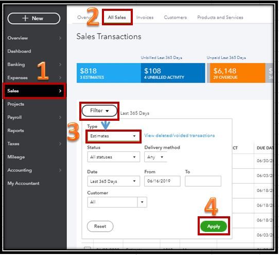Expand the Accounting sidebar chevron
The width and height of the screenshot is (279, 255).
60,170
